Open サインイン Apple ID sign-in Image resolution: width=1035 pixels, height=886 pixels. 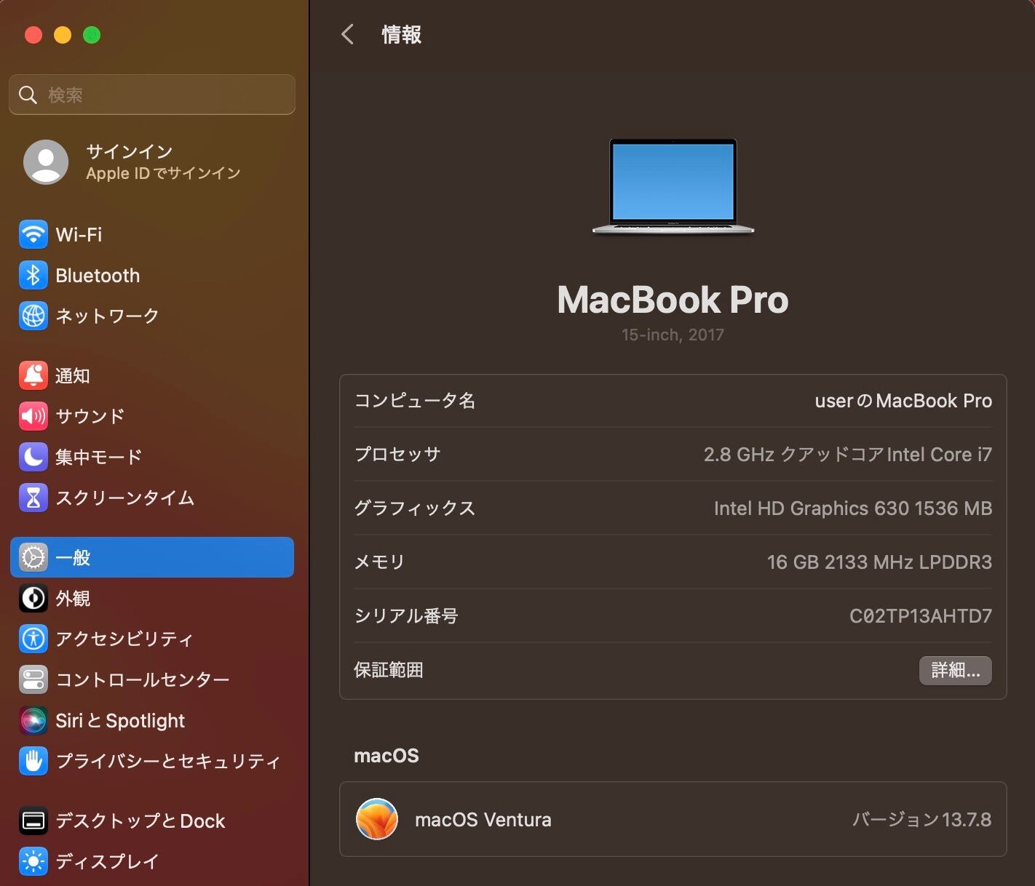[x=152, y=161]
